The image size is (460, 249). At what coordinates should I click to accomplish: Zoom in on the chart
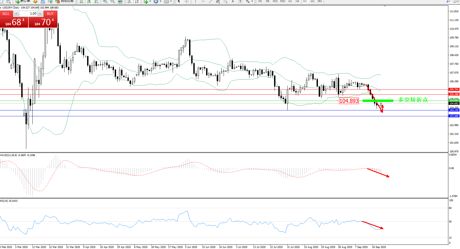pyautogui.click(x=105, y=1)
